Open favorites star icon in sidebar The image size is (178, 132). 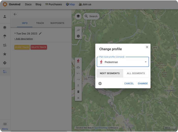(5, 54)
